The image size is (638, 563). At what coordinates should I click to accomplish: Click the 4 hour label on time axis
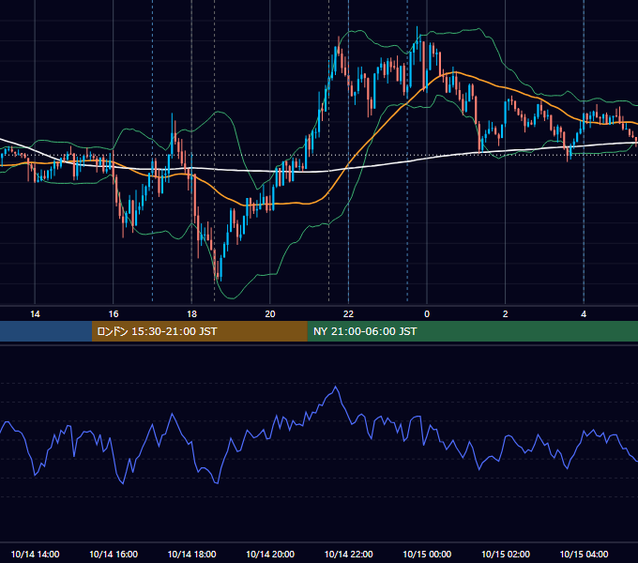click(584, 314)
